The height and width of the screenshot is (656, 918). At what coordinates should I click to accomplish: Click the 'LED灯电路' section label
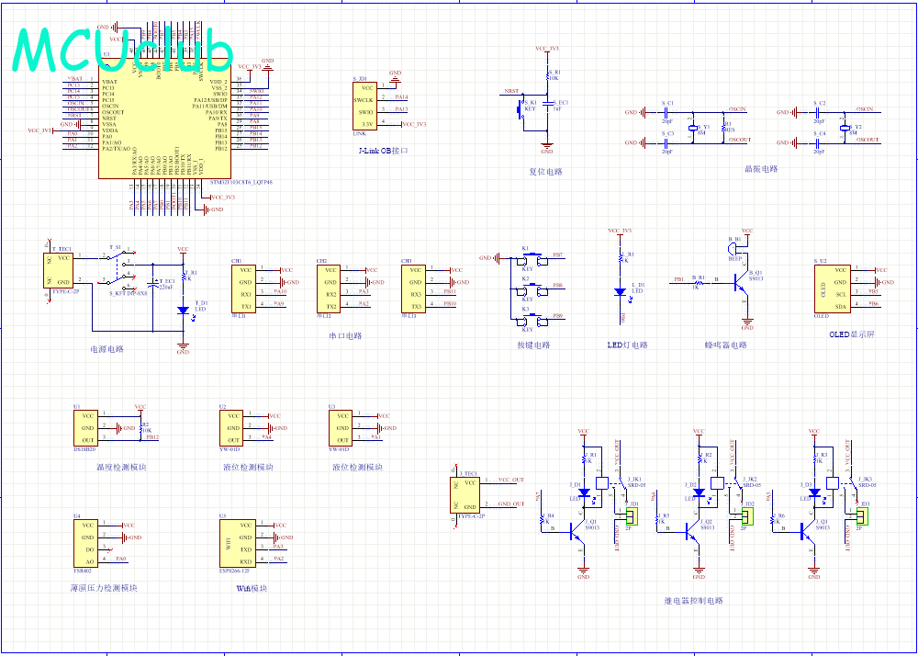[628, 345]
